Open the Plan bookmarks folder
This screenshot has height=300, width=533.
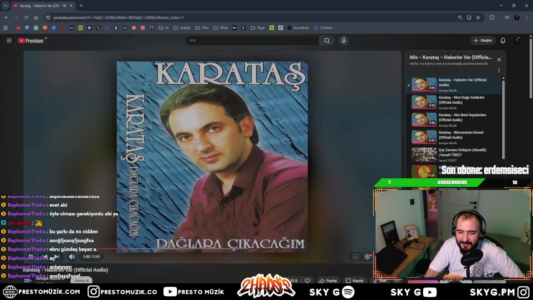(202, 28)
